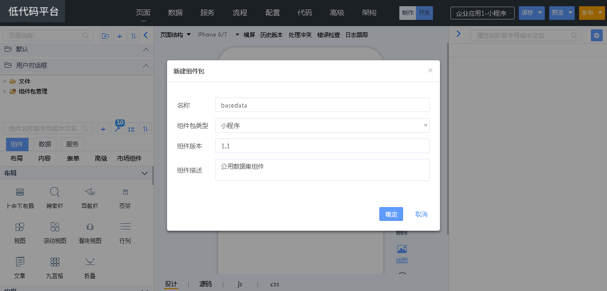This screenshot has height=291, width=607.
Task: Click the new page folder icon
Action: pyautogui.click(x=105, y=36)
